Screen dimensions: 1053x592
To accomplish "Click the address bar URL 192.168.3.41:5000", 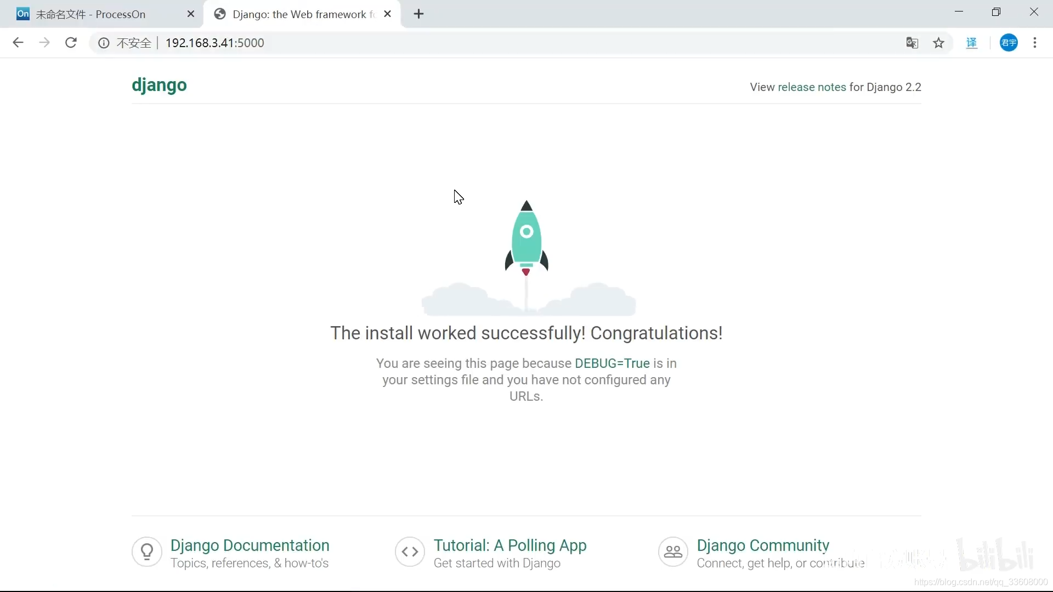I will (x=215, y=43).
